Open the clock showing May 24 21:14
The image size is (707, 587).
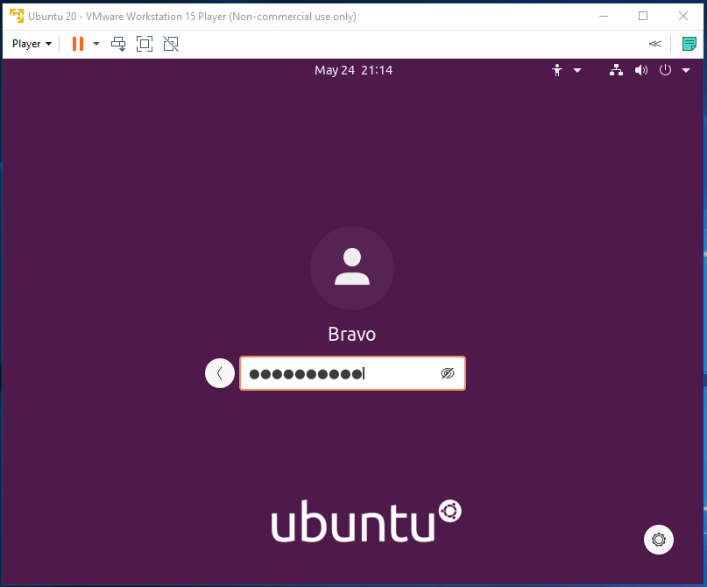[x=354, y=70]
